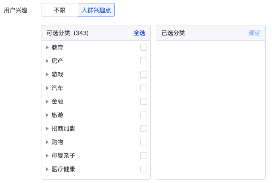Screen dimensions: 272x183
Task: Check the 教育 checkbox
Action: (x=144, y=47)
